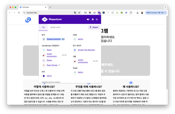175x114 pixels.
Task: Click the 무엇을 위해 사용하나요? heading
Action: [x=89, y=87]
